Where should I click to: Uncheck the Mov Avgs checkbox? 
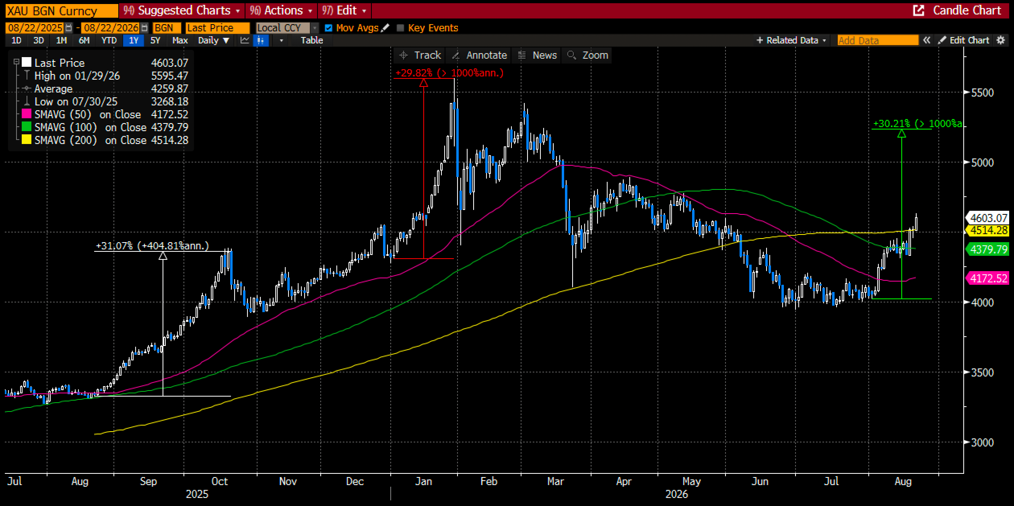328,28
